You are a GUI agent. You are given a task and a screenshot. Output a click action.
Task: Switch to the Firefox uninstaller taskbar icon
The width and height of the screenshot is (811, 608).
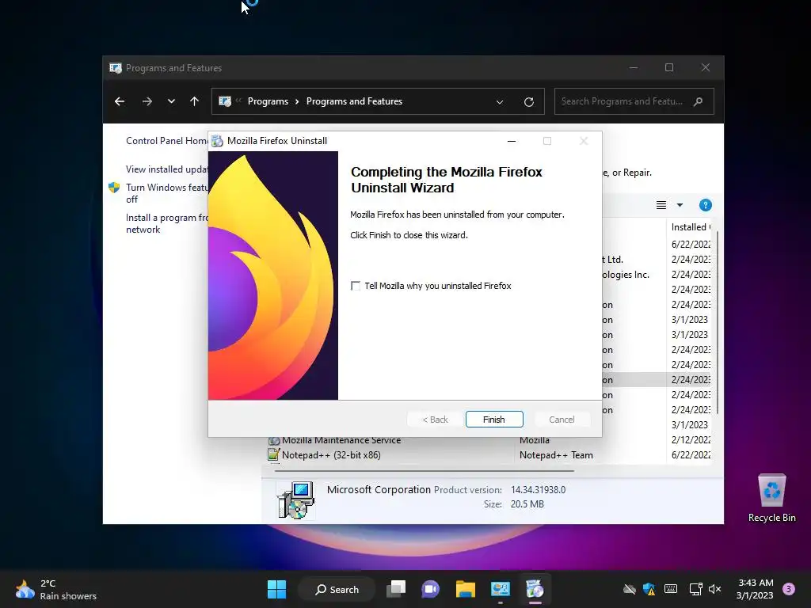tap(535, 589)
